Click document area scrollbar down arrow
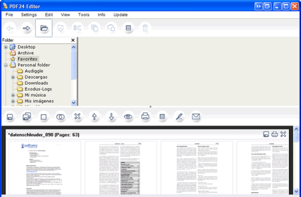301x197 pixels. pos(296,191)
